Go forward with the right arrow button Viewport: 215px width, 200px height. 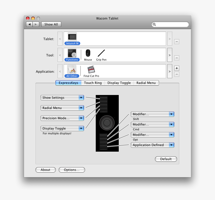click(x=36, y=24)
